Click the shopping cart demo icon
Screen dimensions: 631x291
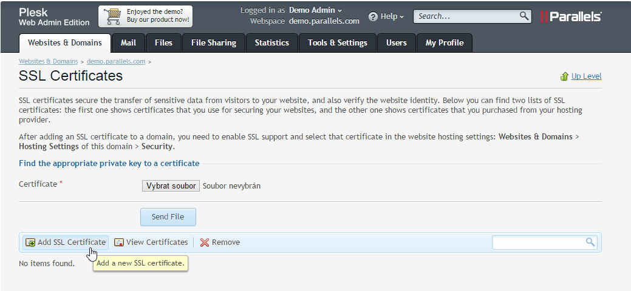[x=113, y=16]
